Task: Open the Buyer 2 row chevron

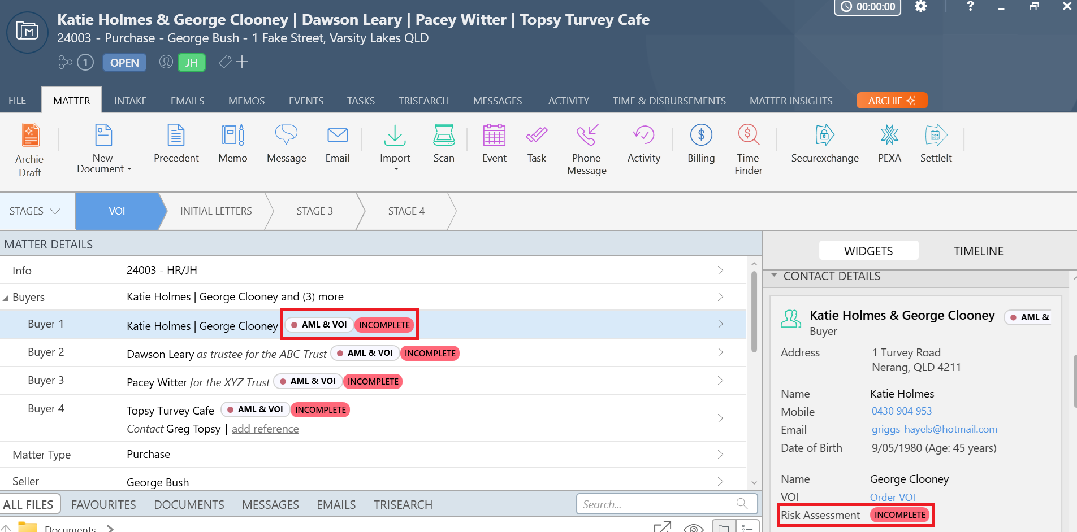Action: click(x=720, y=352)
